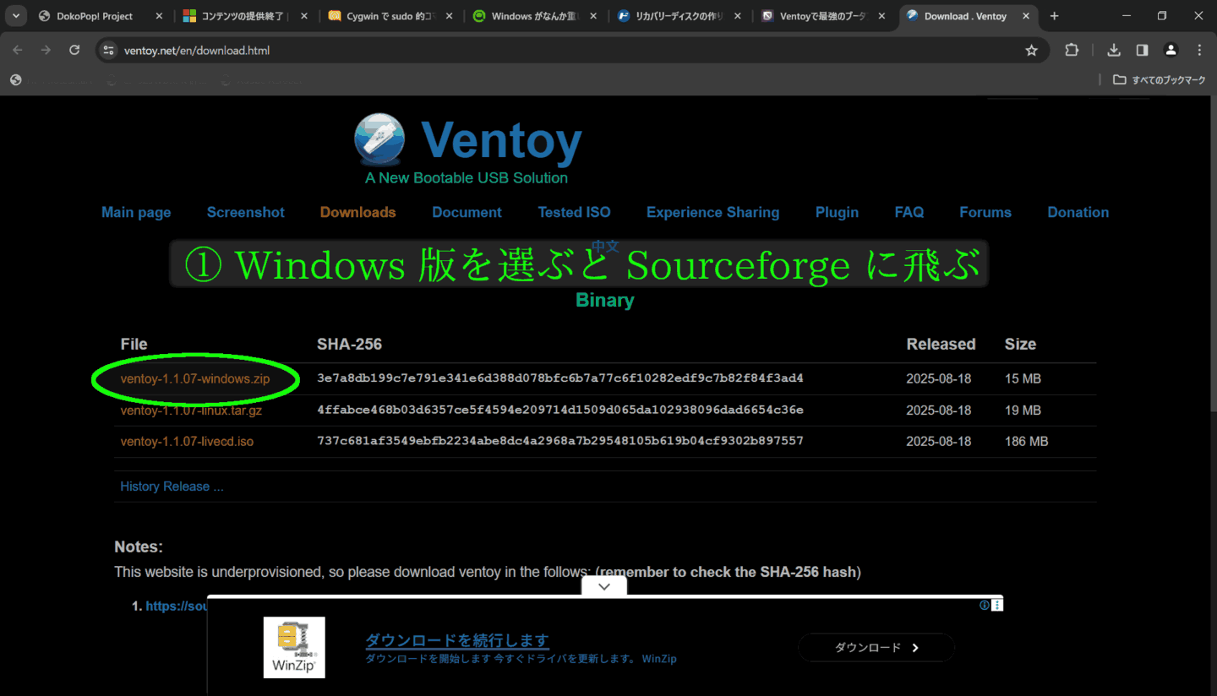Screen dimensions: 1217x696
Task: Close the DokoPop! Project tab
Action: (x=159, y=16)
